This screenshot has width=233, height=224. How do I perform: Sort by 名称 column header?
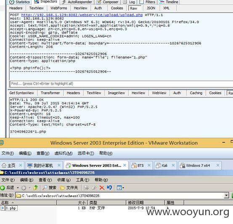(x=28, y=203)
